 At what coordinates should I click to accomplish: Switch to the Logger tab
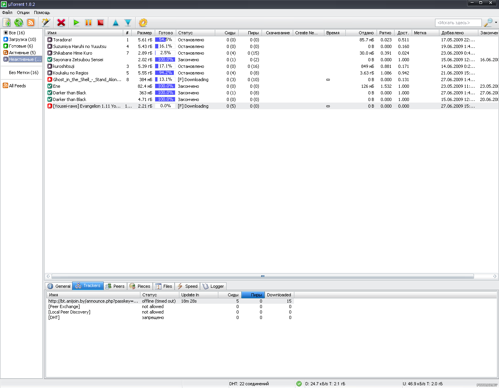213,286
